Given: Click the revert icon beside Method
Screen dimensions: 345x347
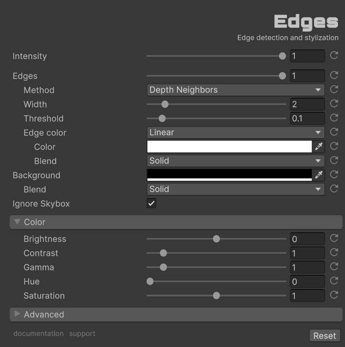Looking at the screenshot, I should (334, 89).
